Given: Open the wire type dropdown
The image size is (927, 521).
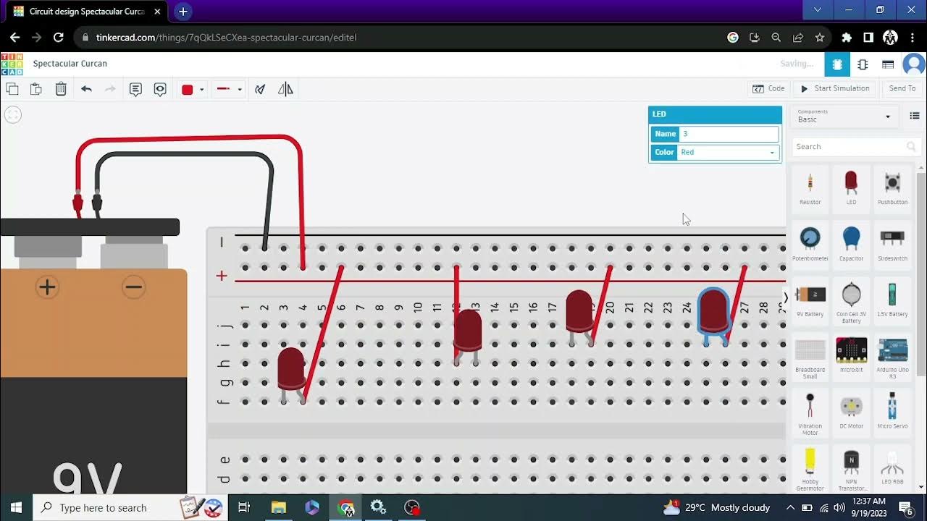Looking at the screenshot, I should (230, 90).
